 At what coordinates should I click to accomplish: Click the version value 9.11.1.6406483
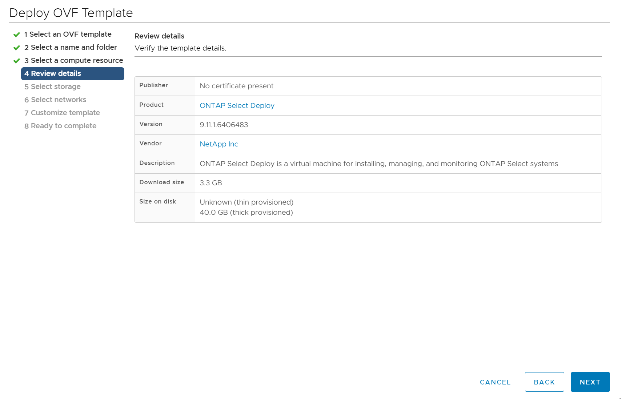coord(224,125)
